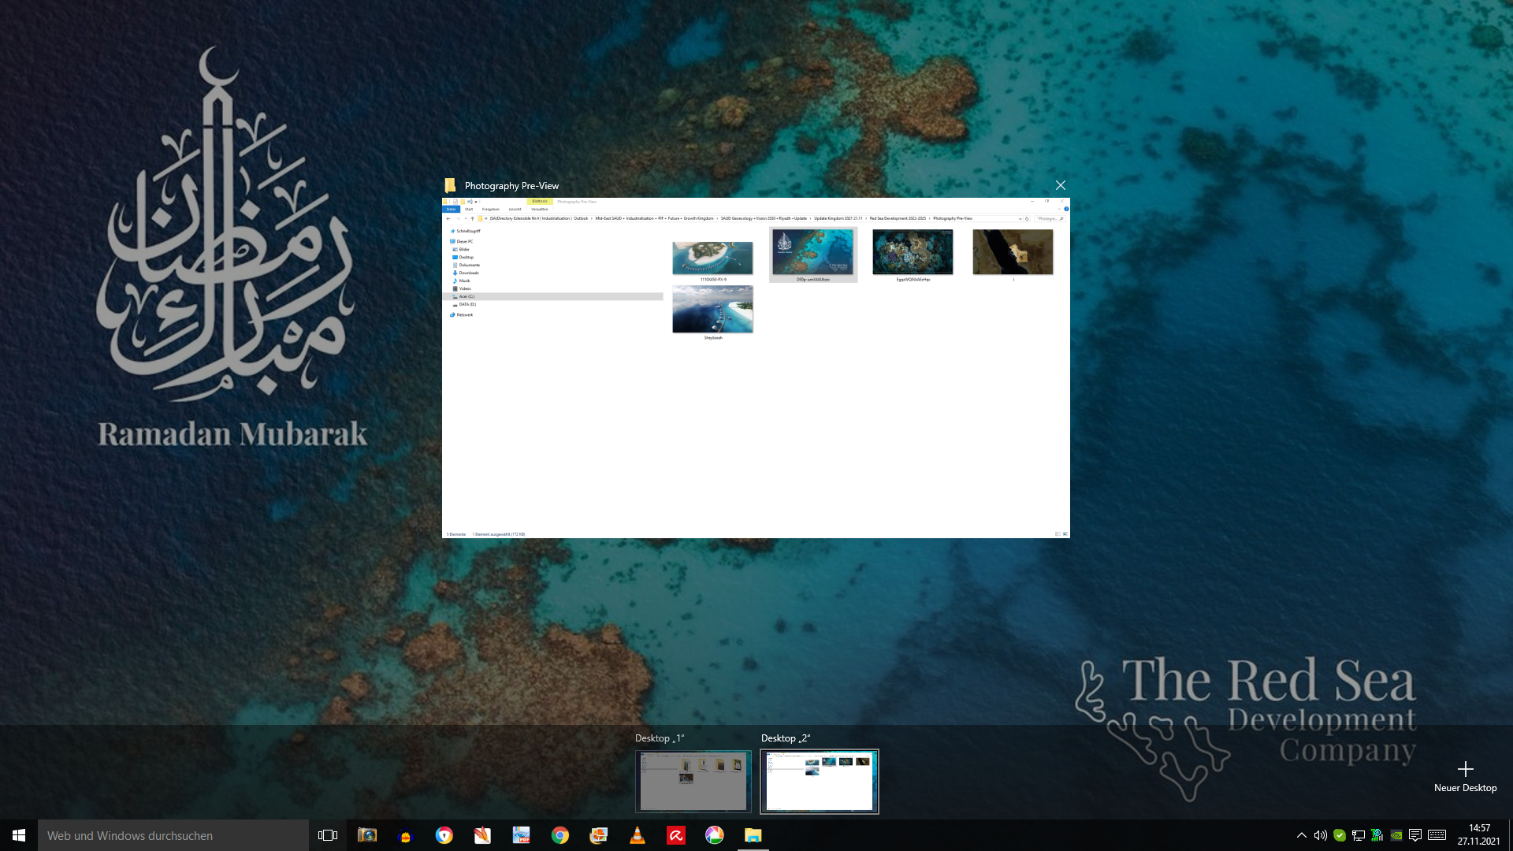This screenshot has width=1513, height=851.
Task: Open the NVIDIA tray icon
Action: coord(1396,835)
